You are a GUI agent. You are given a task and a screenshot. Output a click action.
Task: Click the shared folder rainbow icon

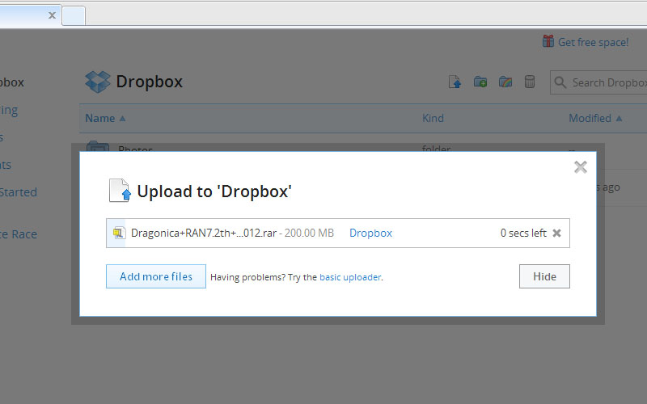pyautogui.click(x=505, y=82)
